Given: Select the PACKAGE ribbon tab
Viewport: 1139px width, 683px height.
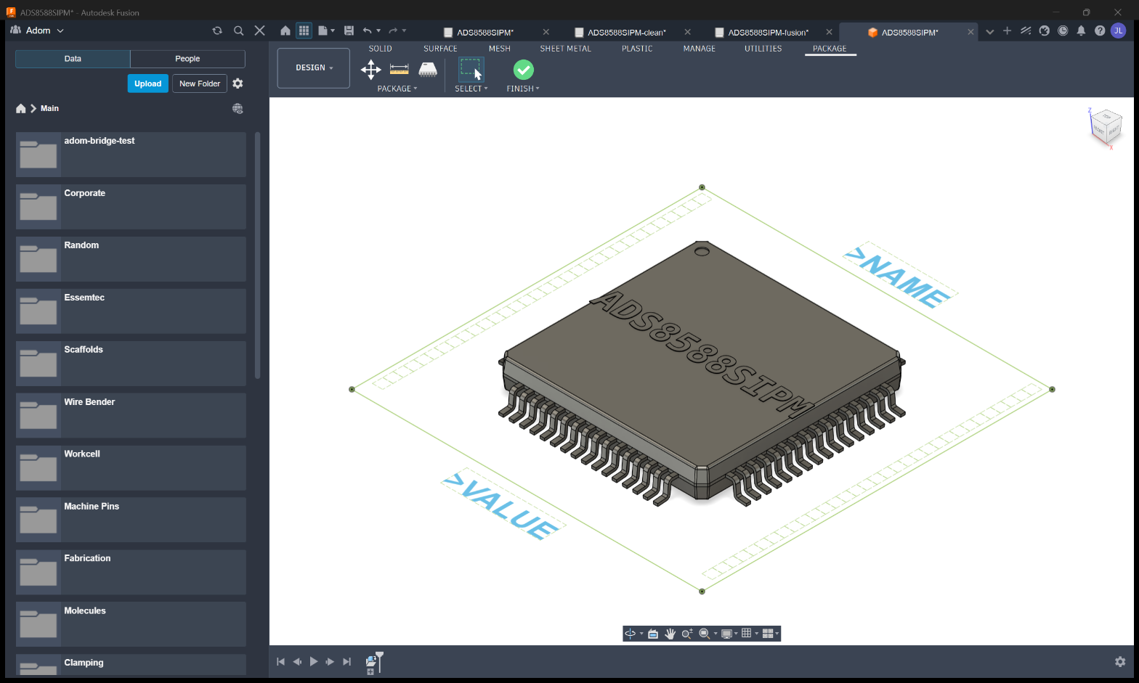Looking at the screenshot, I should tap(830, 49).
